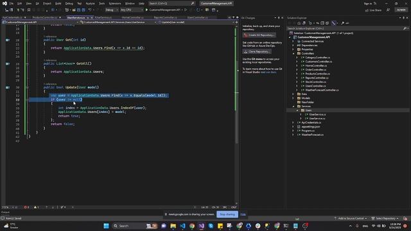
Task: Select CategoryController.cs in Solution Explorer
Action: [x=317, y=58]
